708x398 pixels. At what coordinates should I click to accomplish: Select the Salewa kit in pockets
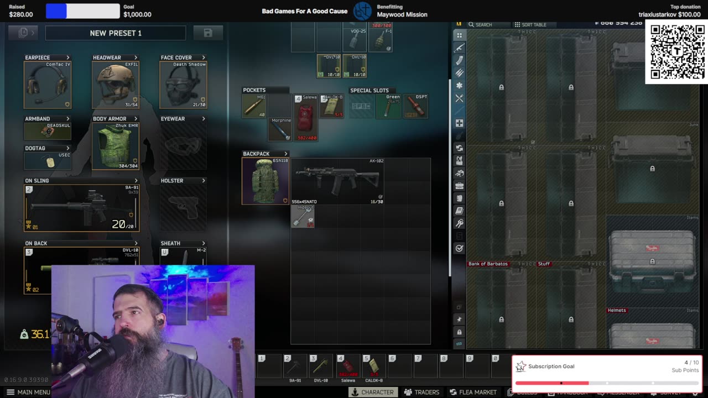[306, 118]
